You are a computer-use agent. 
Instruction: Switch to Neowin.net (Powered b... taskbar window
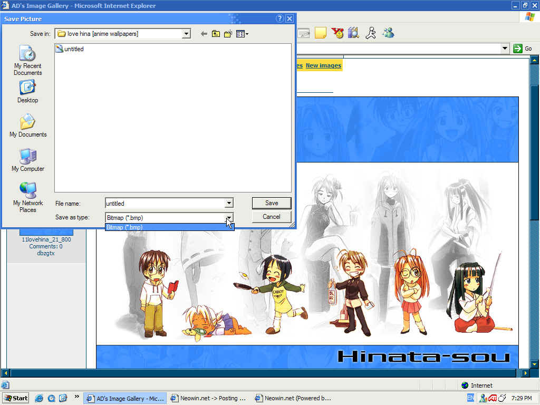click(293, 399)
